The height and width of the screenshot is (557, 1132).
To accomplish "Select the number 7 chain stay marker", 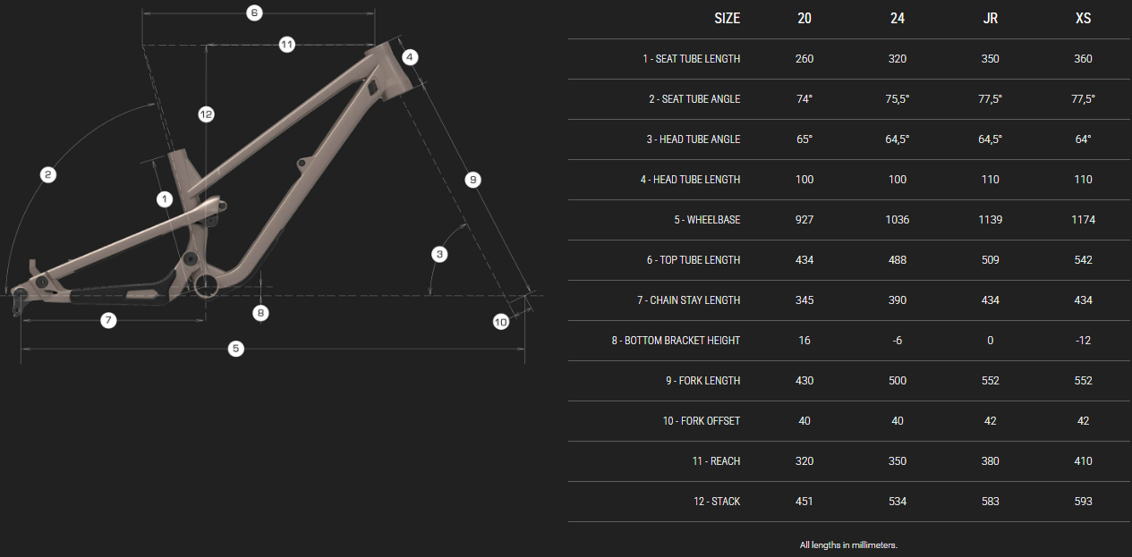I will 108,319.
